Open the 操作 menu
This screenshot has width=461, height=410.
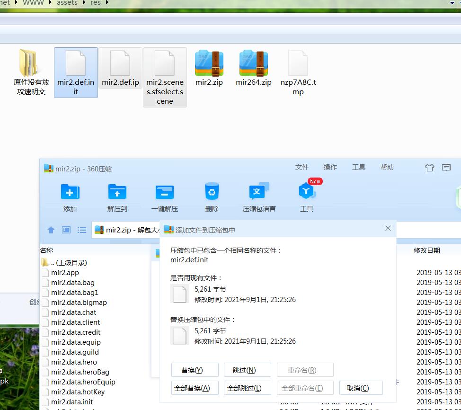(330, 167)
